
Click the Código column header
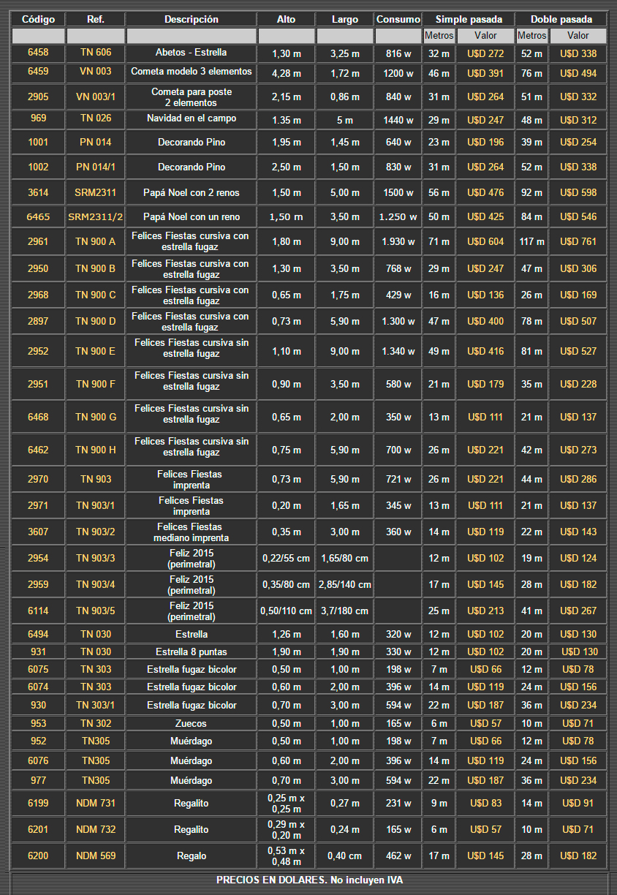38,20
